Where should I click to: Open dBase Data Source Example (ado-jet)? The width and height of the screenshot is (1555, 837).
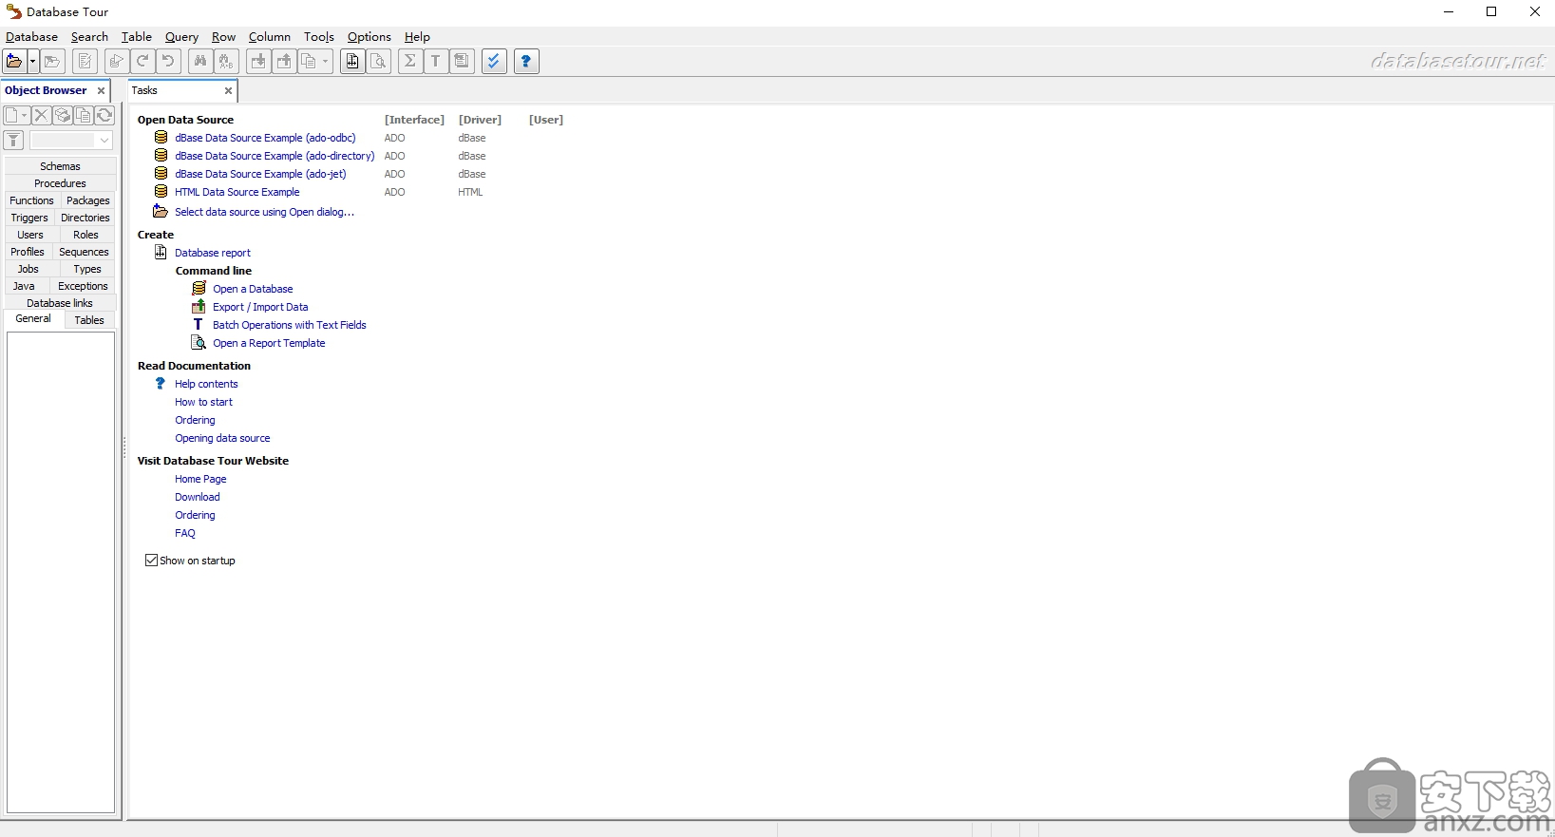tap(260, 174)
